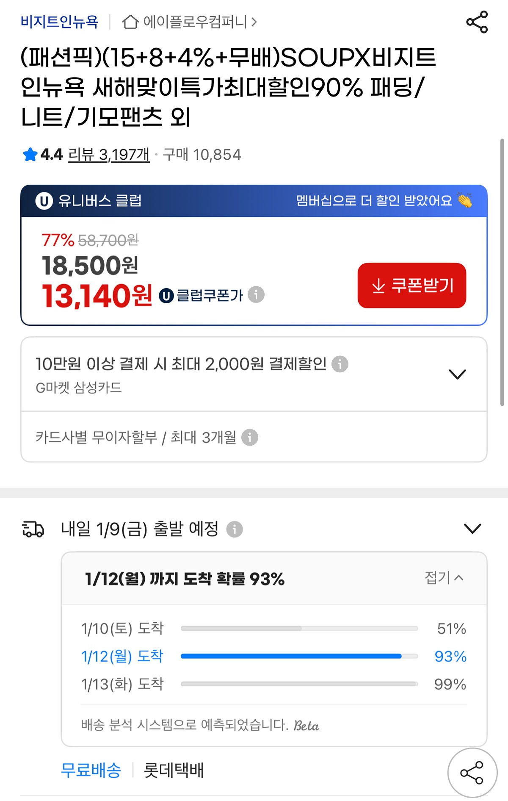Tap the floating round share button
This screenshot has height=801, width=508.
[472, 772]
